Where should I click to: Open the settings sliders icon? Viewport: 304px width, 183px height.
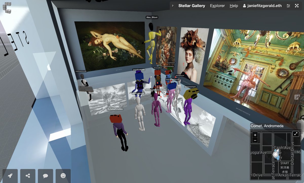[x=288, y=6]
